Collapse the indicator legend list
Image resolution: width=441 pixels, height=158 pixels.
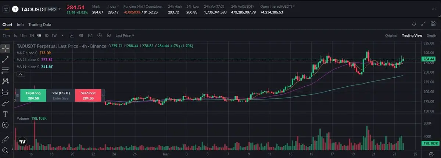click(x=21, y=74)
